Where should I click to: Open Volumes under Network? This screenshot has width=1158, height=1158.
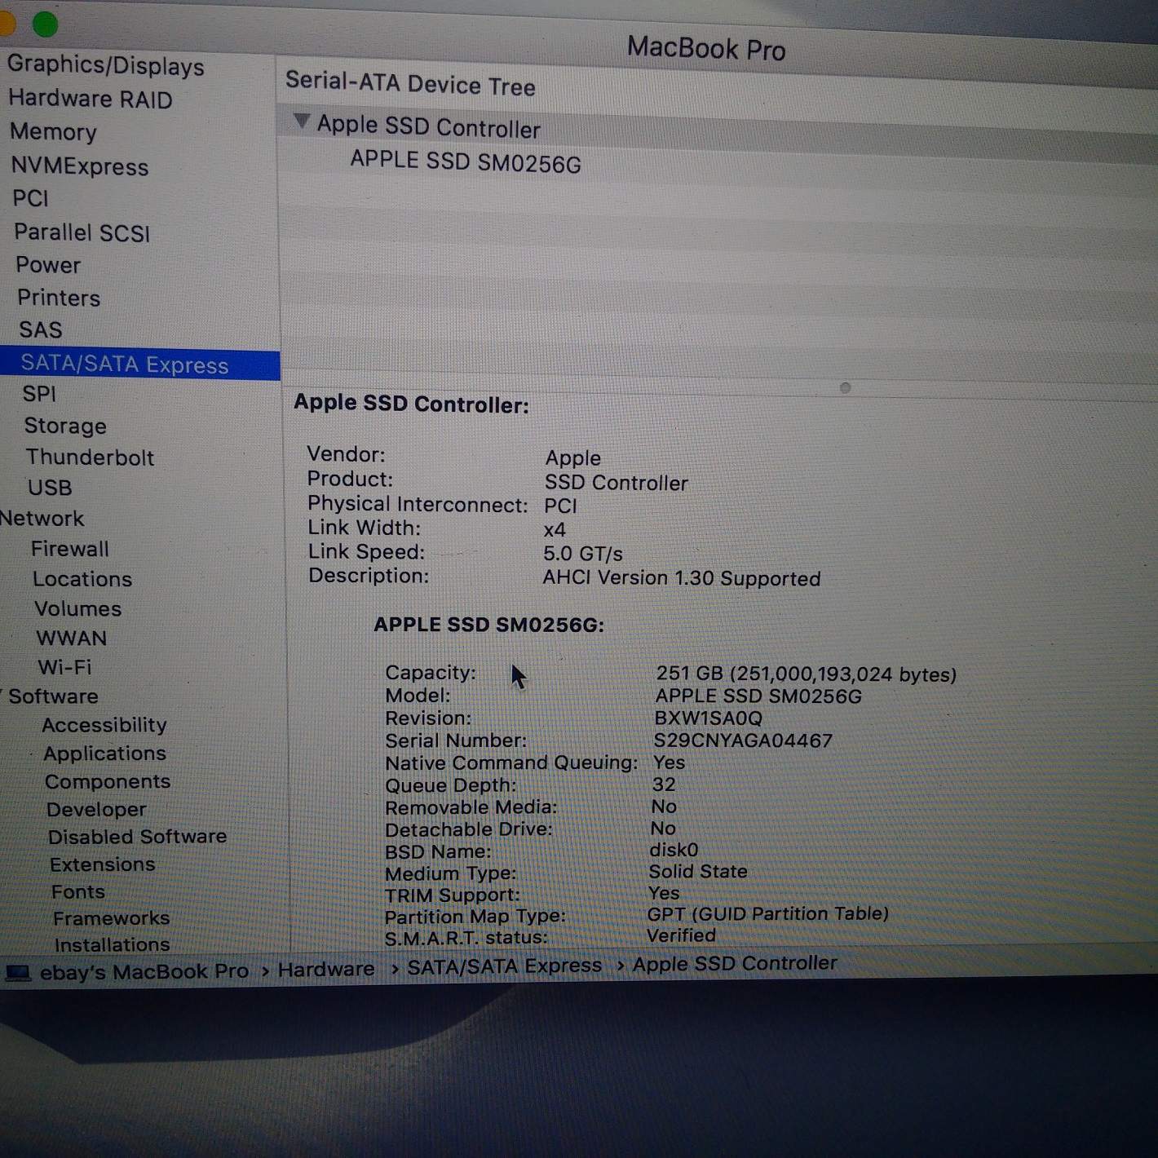tap(78, 608)
